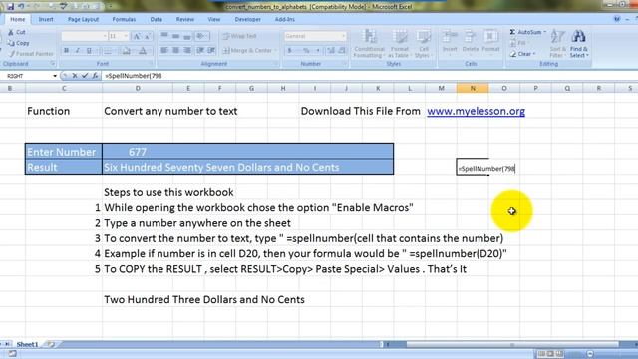Follow the www.myelesson.org hyperlink
Screen dimensions: 638x359
476,111
